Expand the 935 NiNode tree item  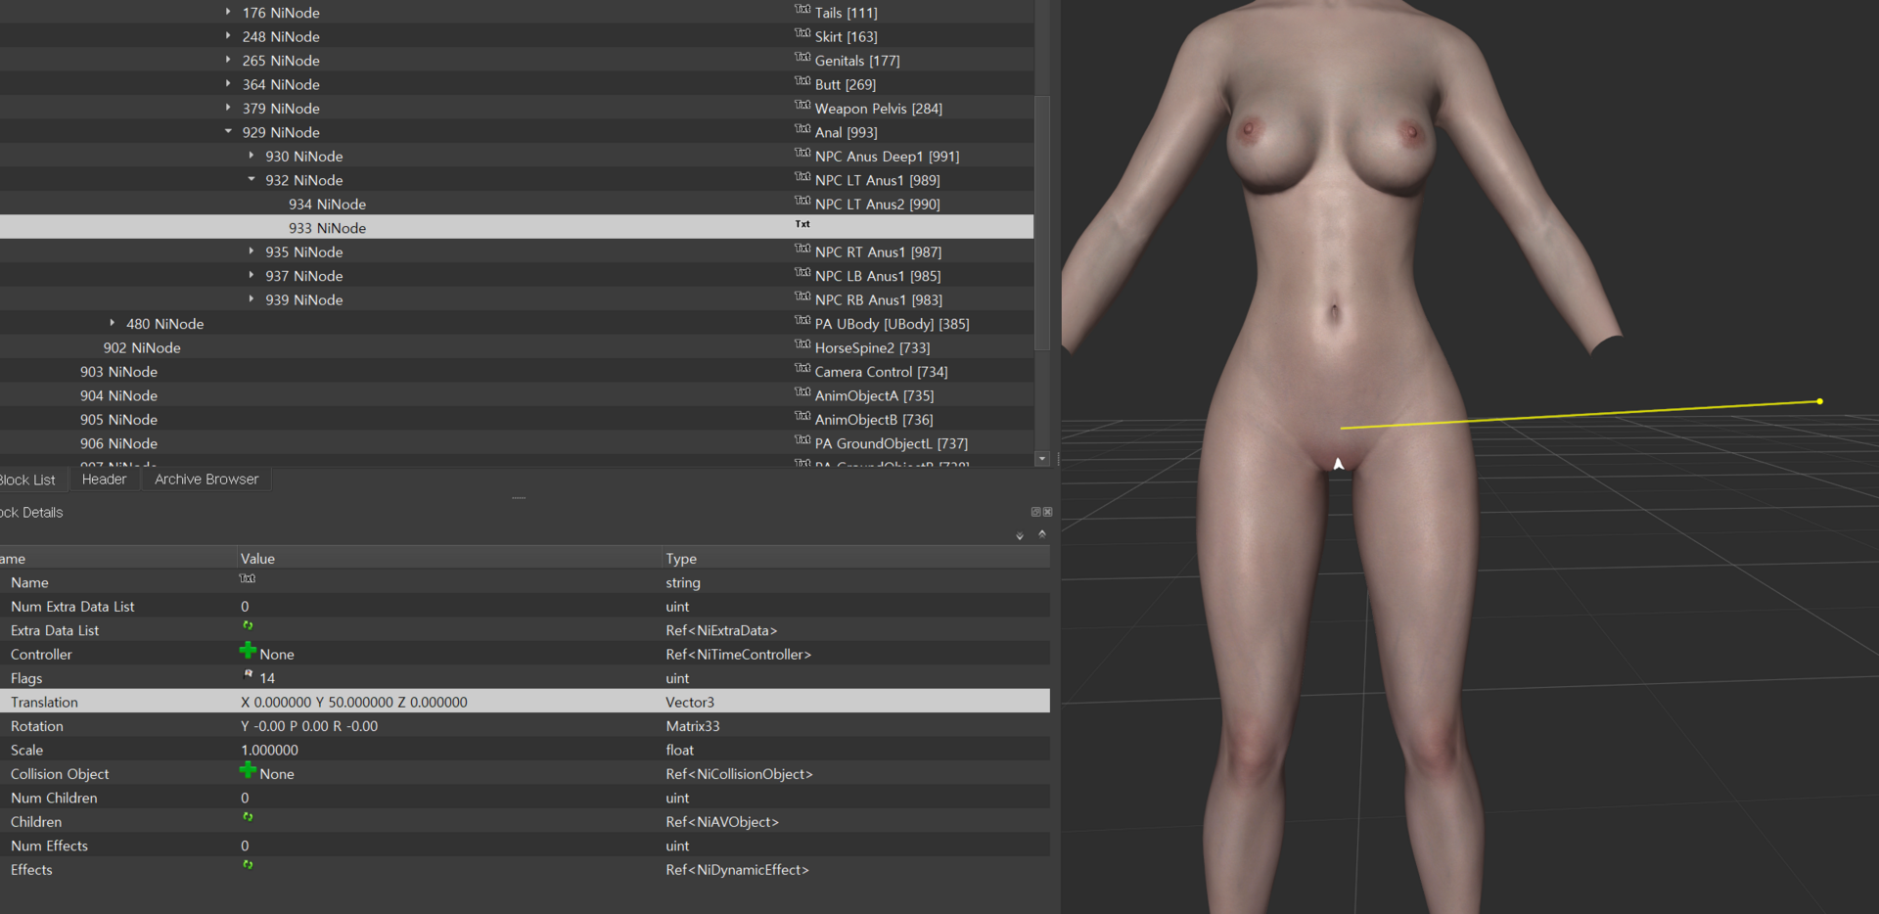tap(252, 251)
